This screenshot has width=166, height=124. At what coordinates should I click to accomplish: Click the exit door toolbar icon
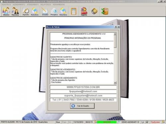pyautogui.click(x=105, y=11)
